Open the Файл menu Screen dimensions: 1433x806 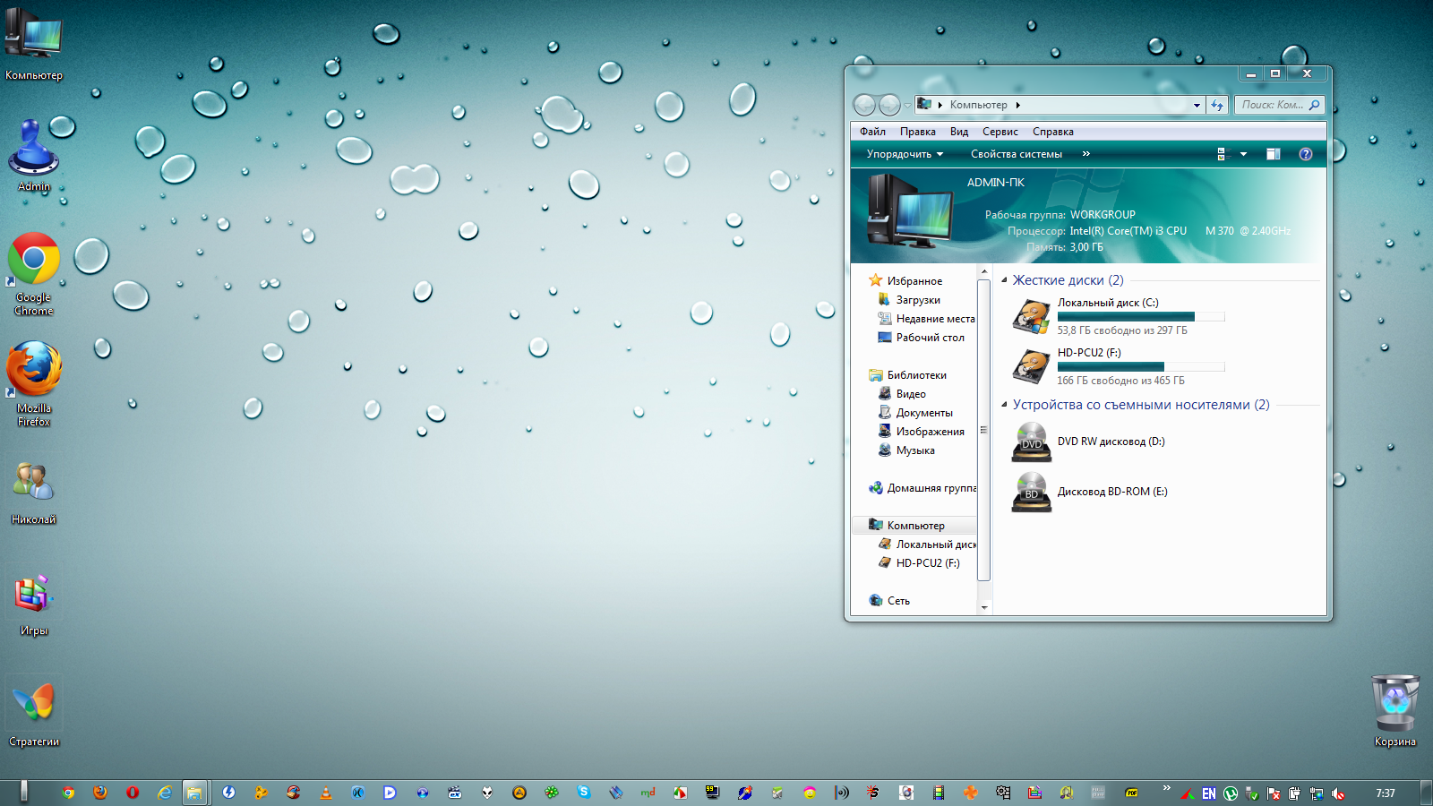click(872, 132)
